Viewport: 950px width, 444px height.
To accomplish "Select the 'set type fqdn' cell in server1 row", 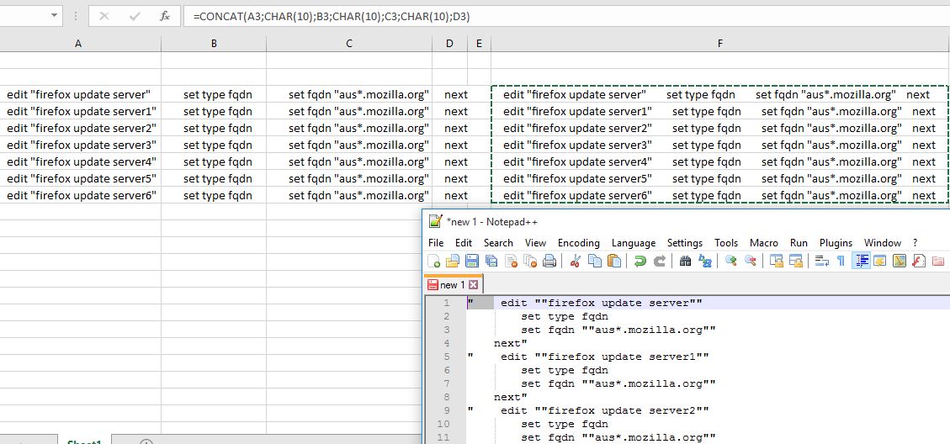I will coord(214,112).
